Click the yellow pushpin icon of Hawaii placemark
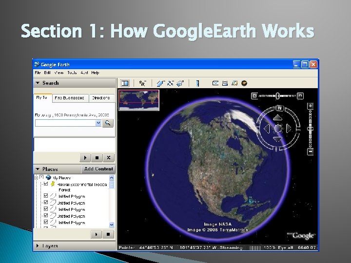Viewport: 351px width, 263px height. [x=53, y=184]
